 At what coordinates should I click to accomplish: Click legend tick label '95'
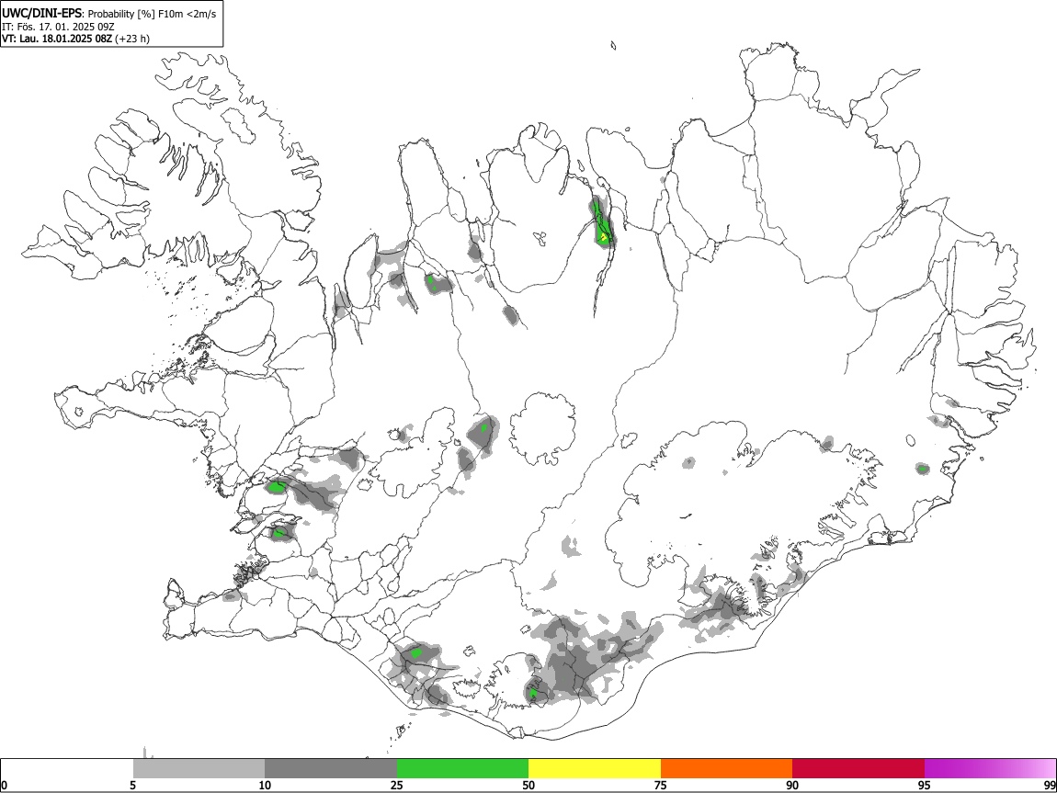click(925, 786)
